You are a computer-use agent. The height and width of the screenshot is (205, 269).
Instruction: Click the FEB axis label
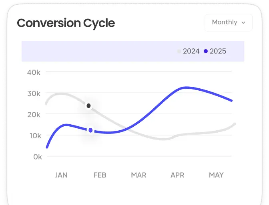pos(100,175)
